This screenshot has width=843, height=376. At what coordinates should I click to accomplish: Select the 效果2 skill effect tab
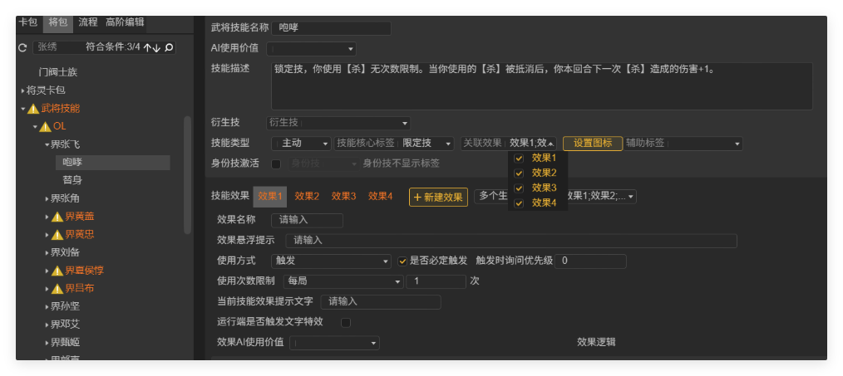click(307, 197)
